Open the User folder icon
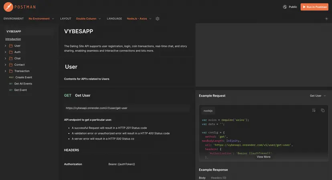Screen dimensions: 332x180 coord(11,46)
